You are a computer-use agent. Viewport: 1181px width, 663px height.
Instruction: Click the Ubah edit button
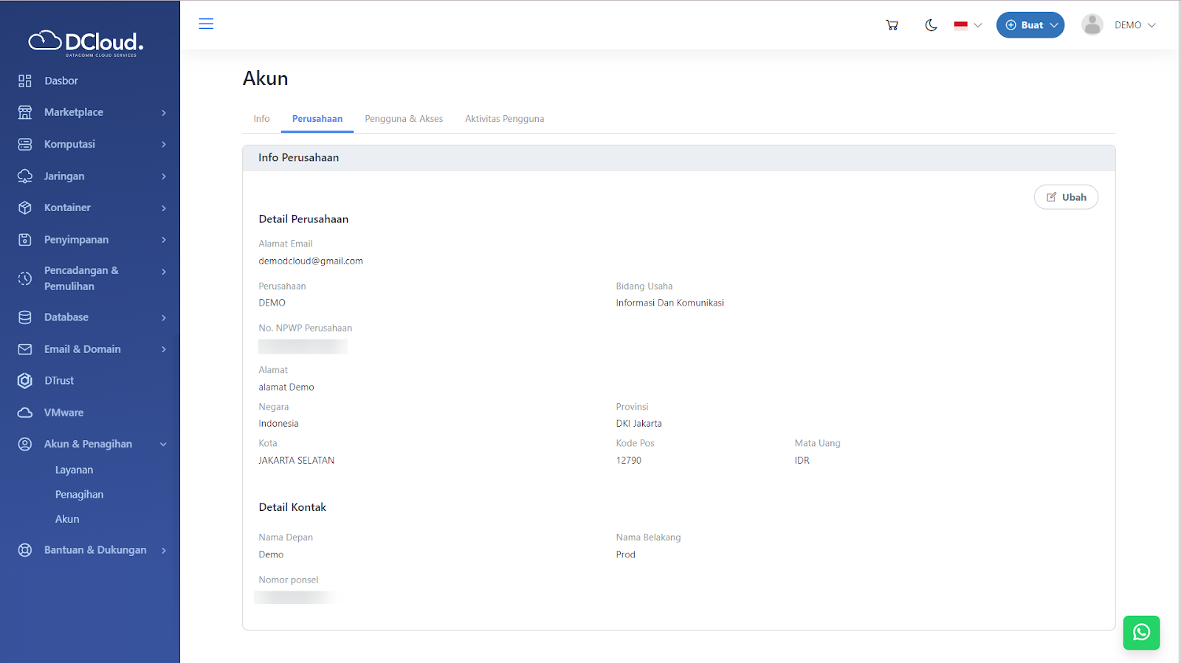(x=1066, y=197)
